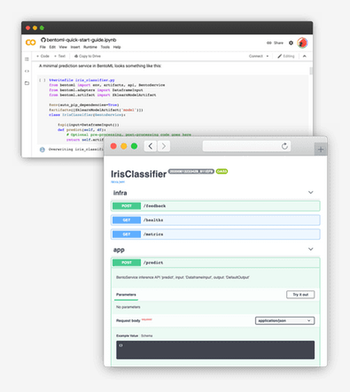Collapse the Colab header with the caret

[304, 56]
